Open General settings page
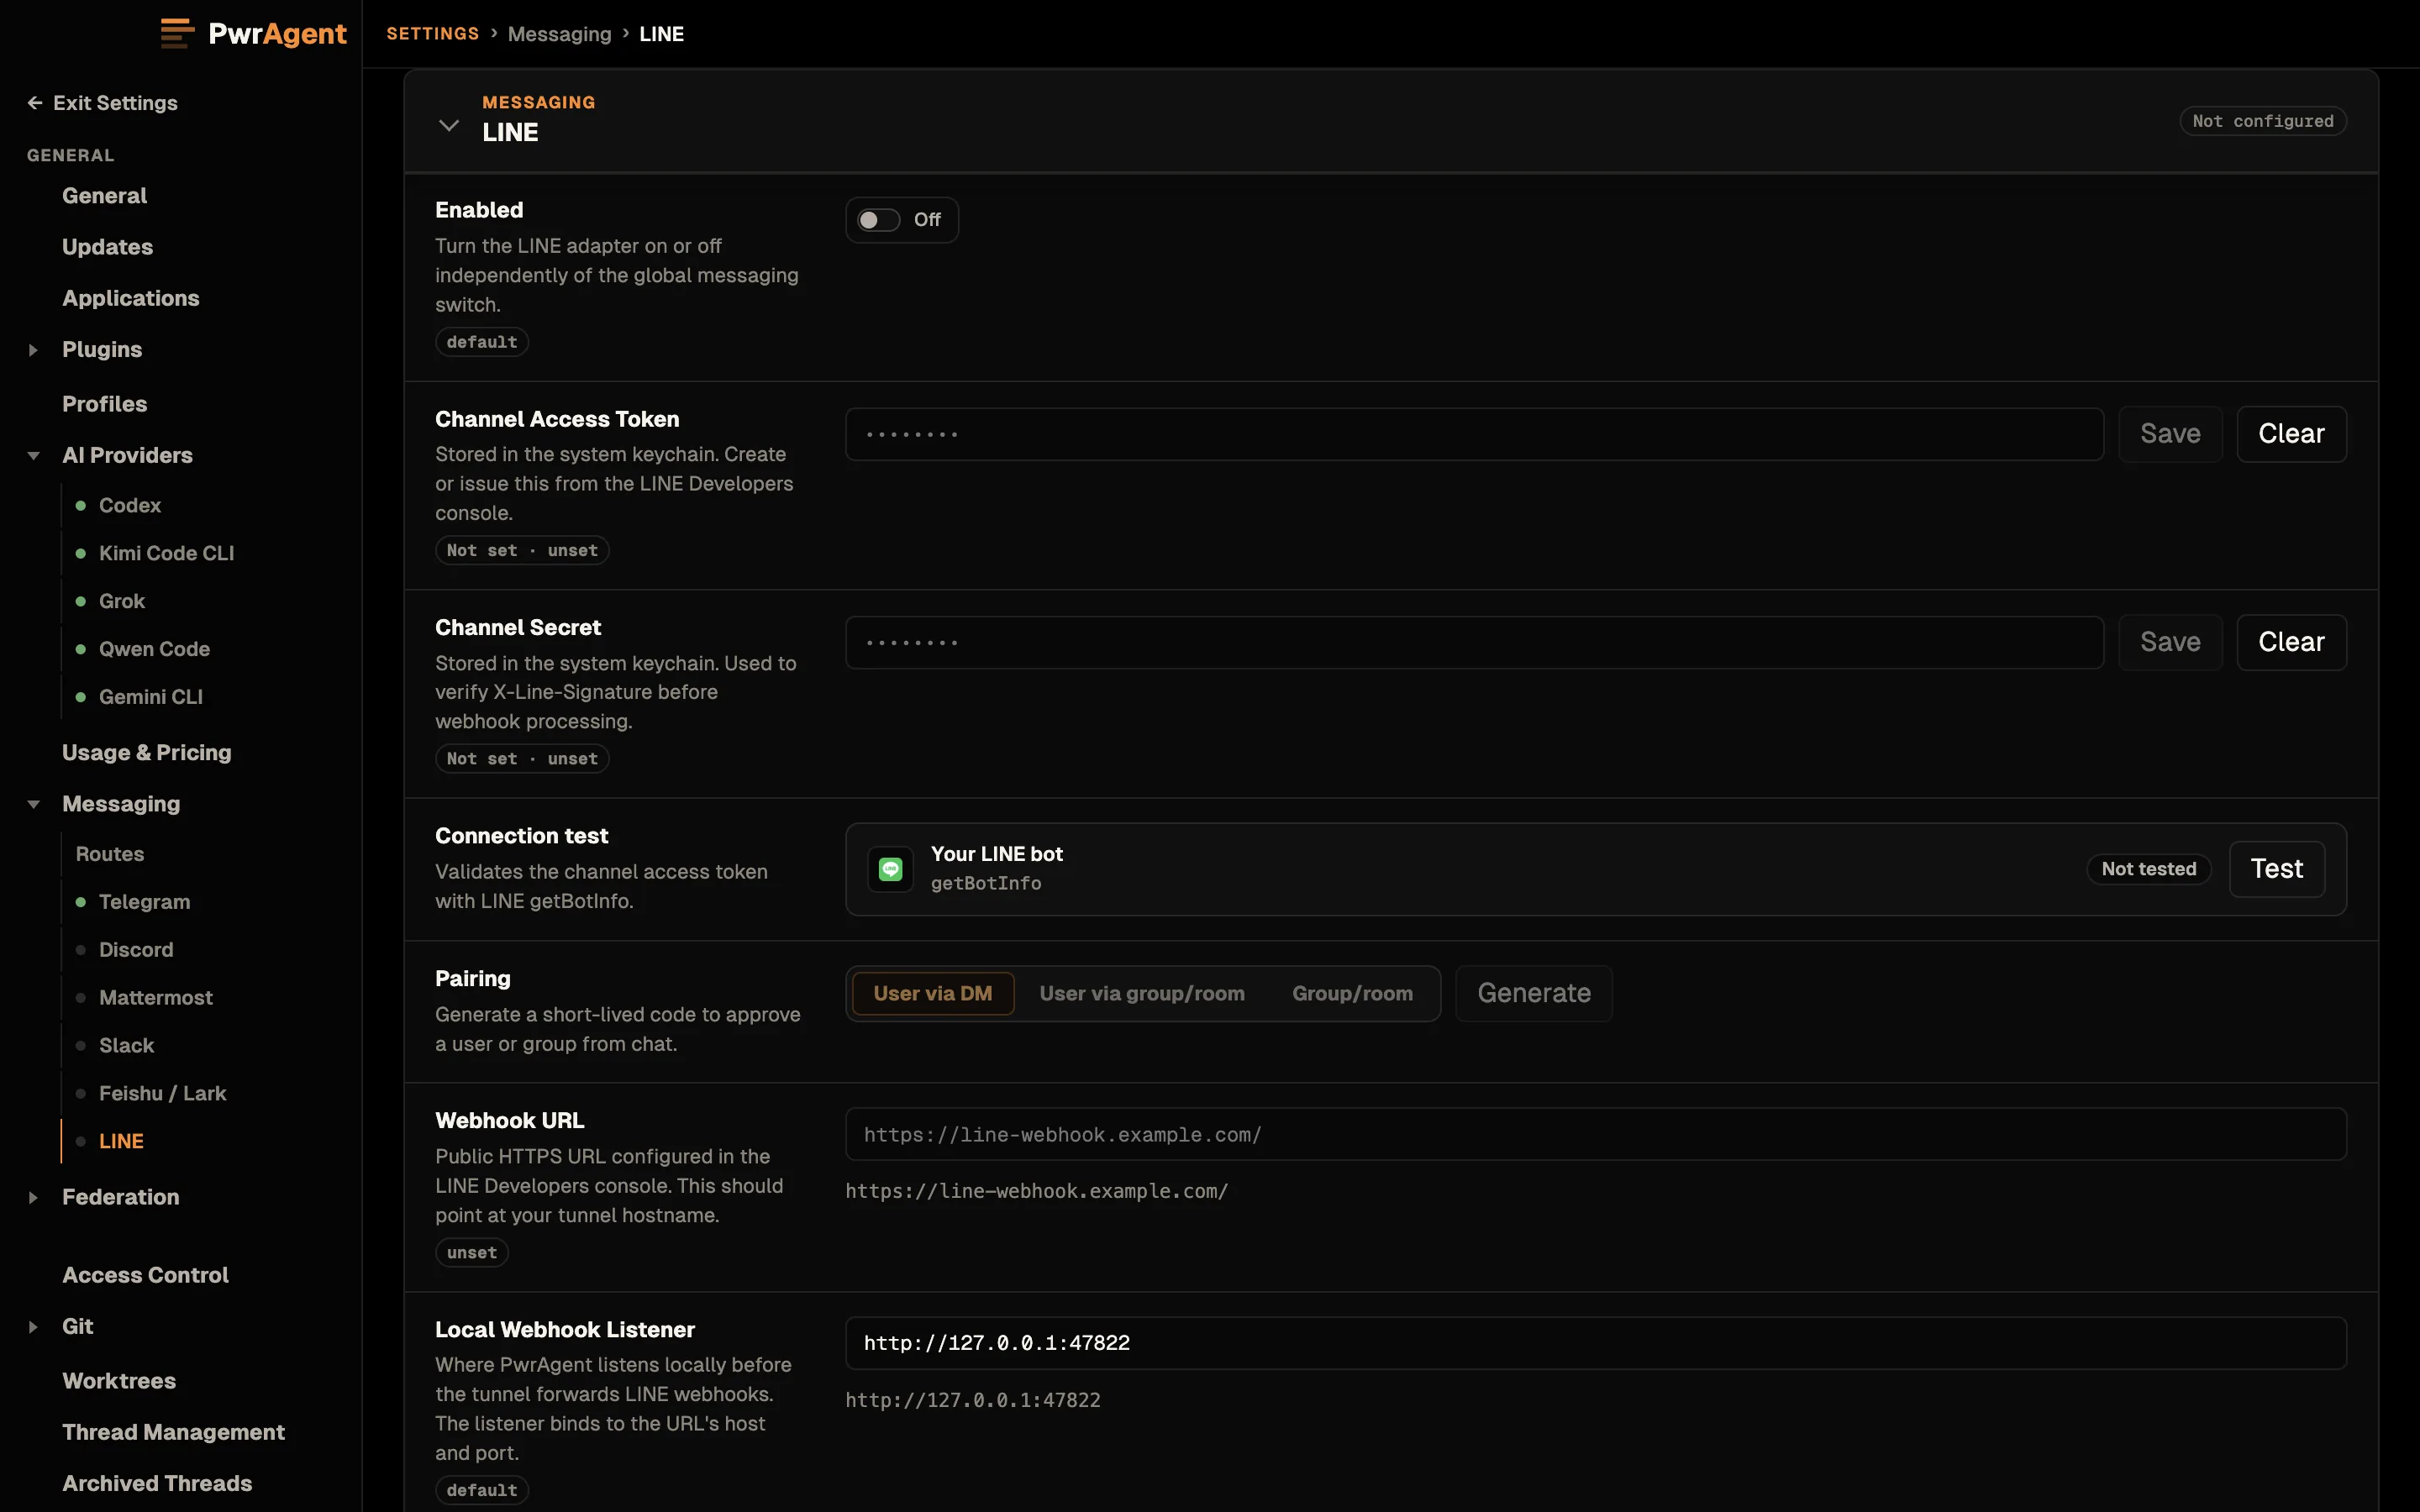Image resolution: width=2420 pixels, height=1512 pixels. pos(104,196)
